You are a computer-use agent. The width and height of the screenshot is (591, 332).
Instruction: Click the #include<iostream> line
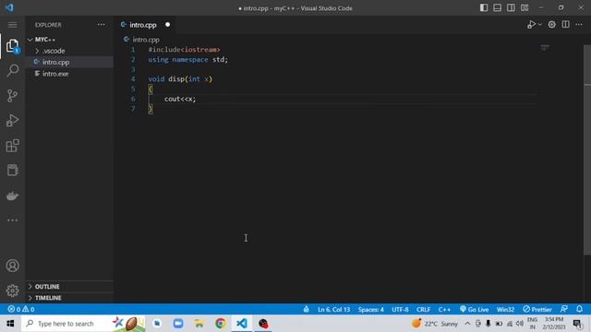pos(184,50)
